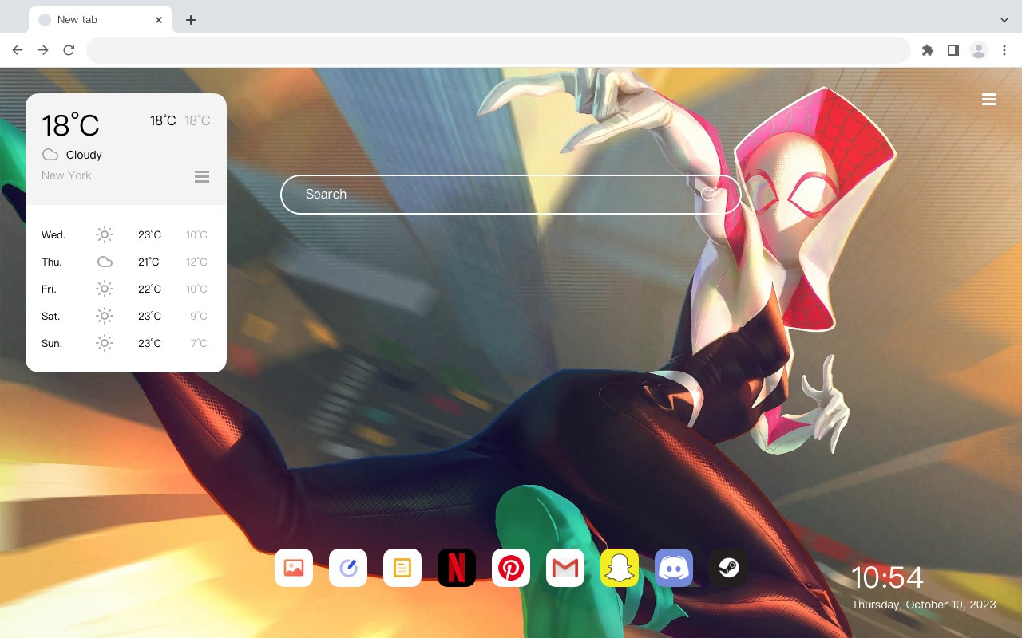This screenshot has height=638, width=1022.
Task: Click the cloud icon next to Cloudy
Action: [50, 155]
